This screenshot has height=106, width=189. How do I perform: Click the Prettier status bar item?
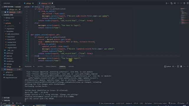181,103
